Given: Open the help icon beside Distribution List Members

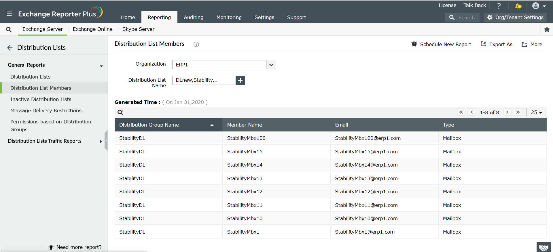Looking at the screenshot, I should (x=196, y=44).
